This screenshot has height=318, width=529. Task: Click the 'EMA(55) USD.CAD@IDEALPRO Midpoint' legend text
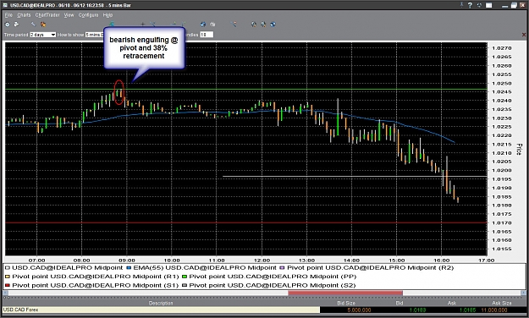tap(205, 268)
